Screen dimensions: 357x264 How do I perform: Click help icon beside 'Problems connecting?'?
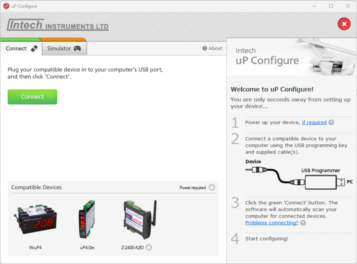click(303, 223)
